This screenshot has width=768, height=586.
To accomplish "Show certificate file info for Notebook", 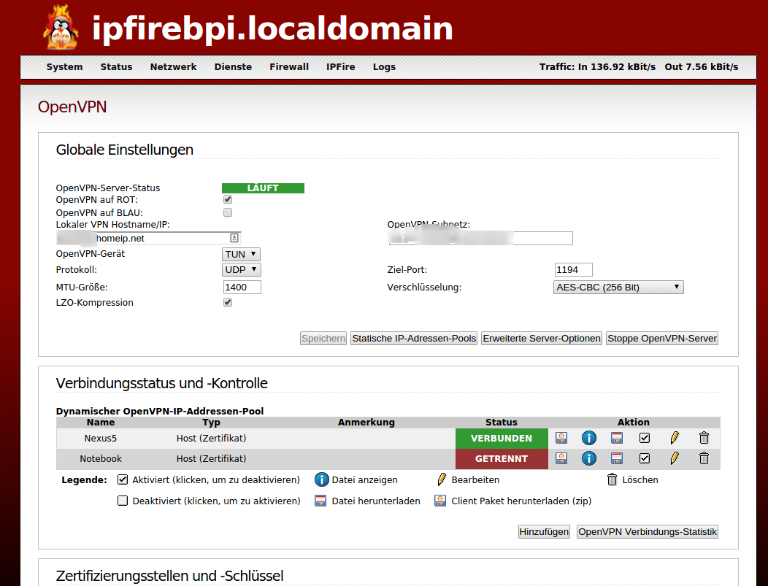I will 588,458.
